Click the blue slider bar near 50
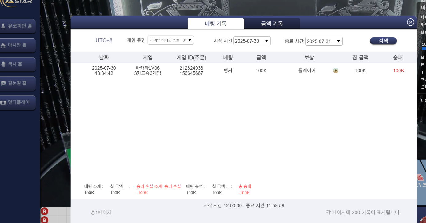 pos(424,48)
